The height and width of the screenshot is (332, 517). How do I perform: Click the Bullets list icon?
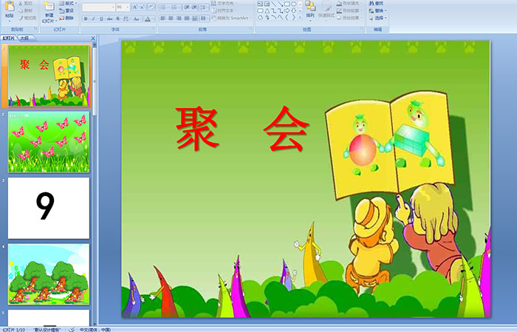(x=164, y=7)
